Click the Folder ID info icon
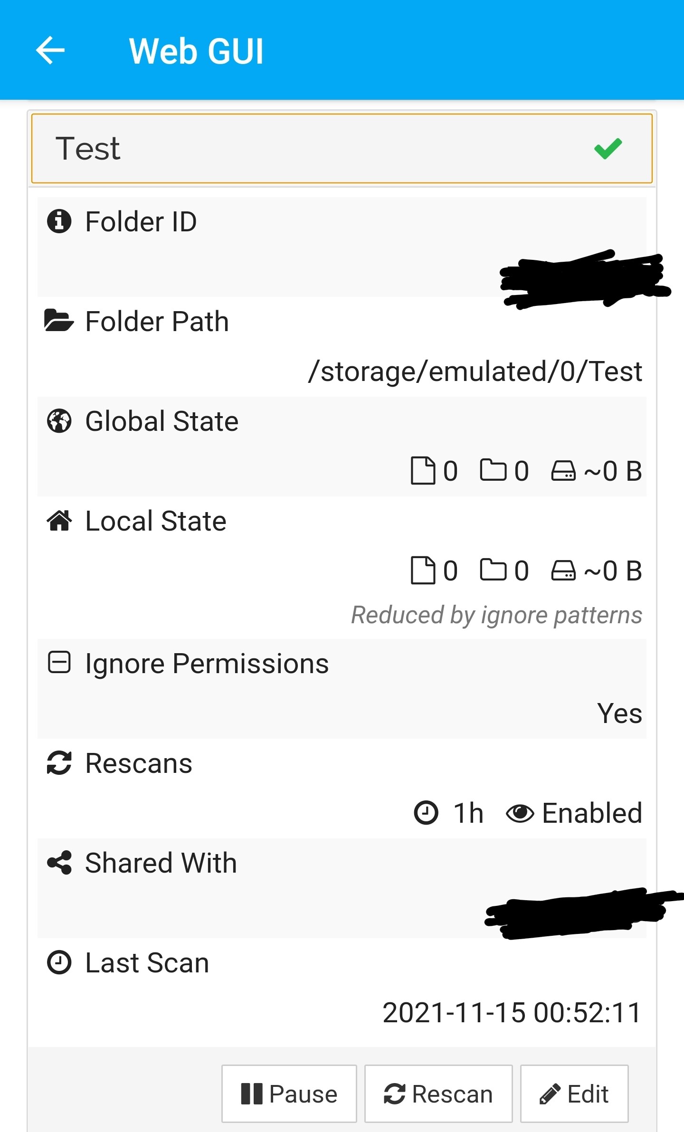Screen dimensions: 684x1132 [59, 221]
